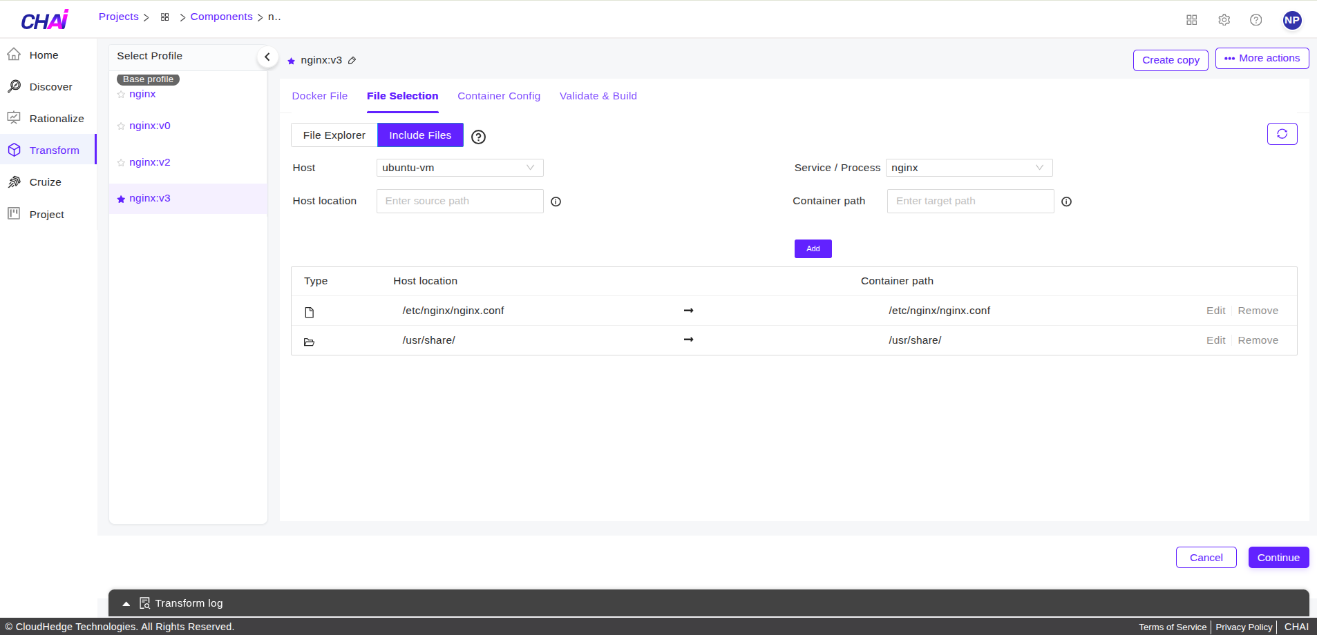Open the help question-mark icon in header
This screenshot has width=1317, height=635.
(x=1256, y=20)
